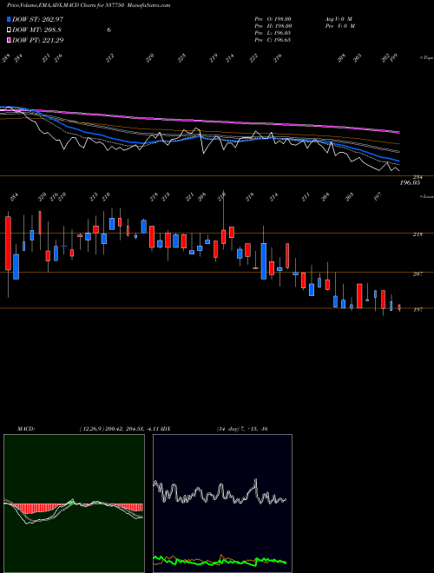Viewport: 434px width, 573px height.
Task: Click the 197 price axis label
Action: [418, 310]
